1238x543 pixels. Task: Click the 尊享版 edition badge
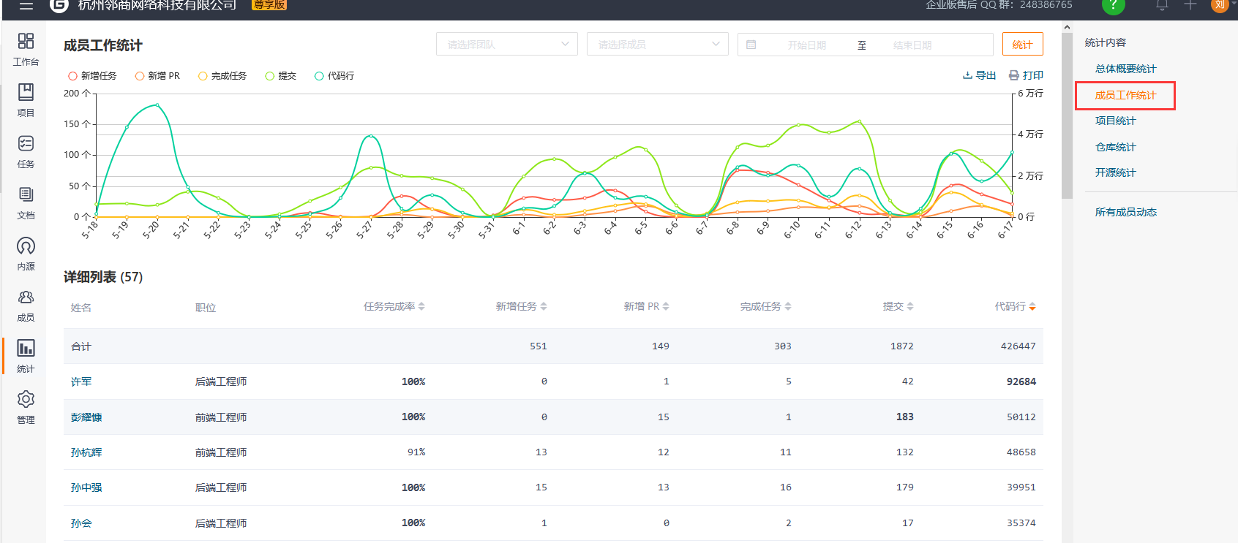tap(269, 4)
